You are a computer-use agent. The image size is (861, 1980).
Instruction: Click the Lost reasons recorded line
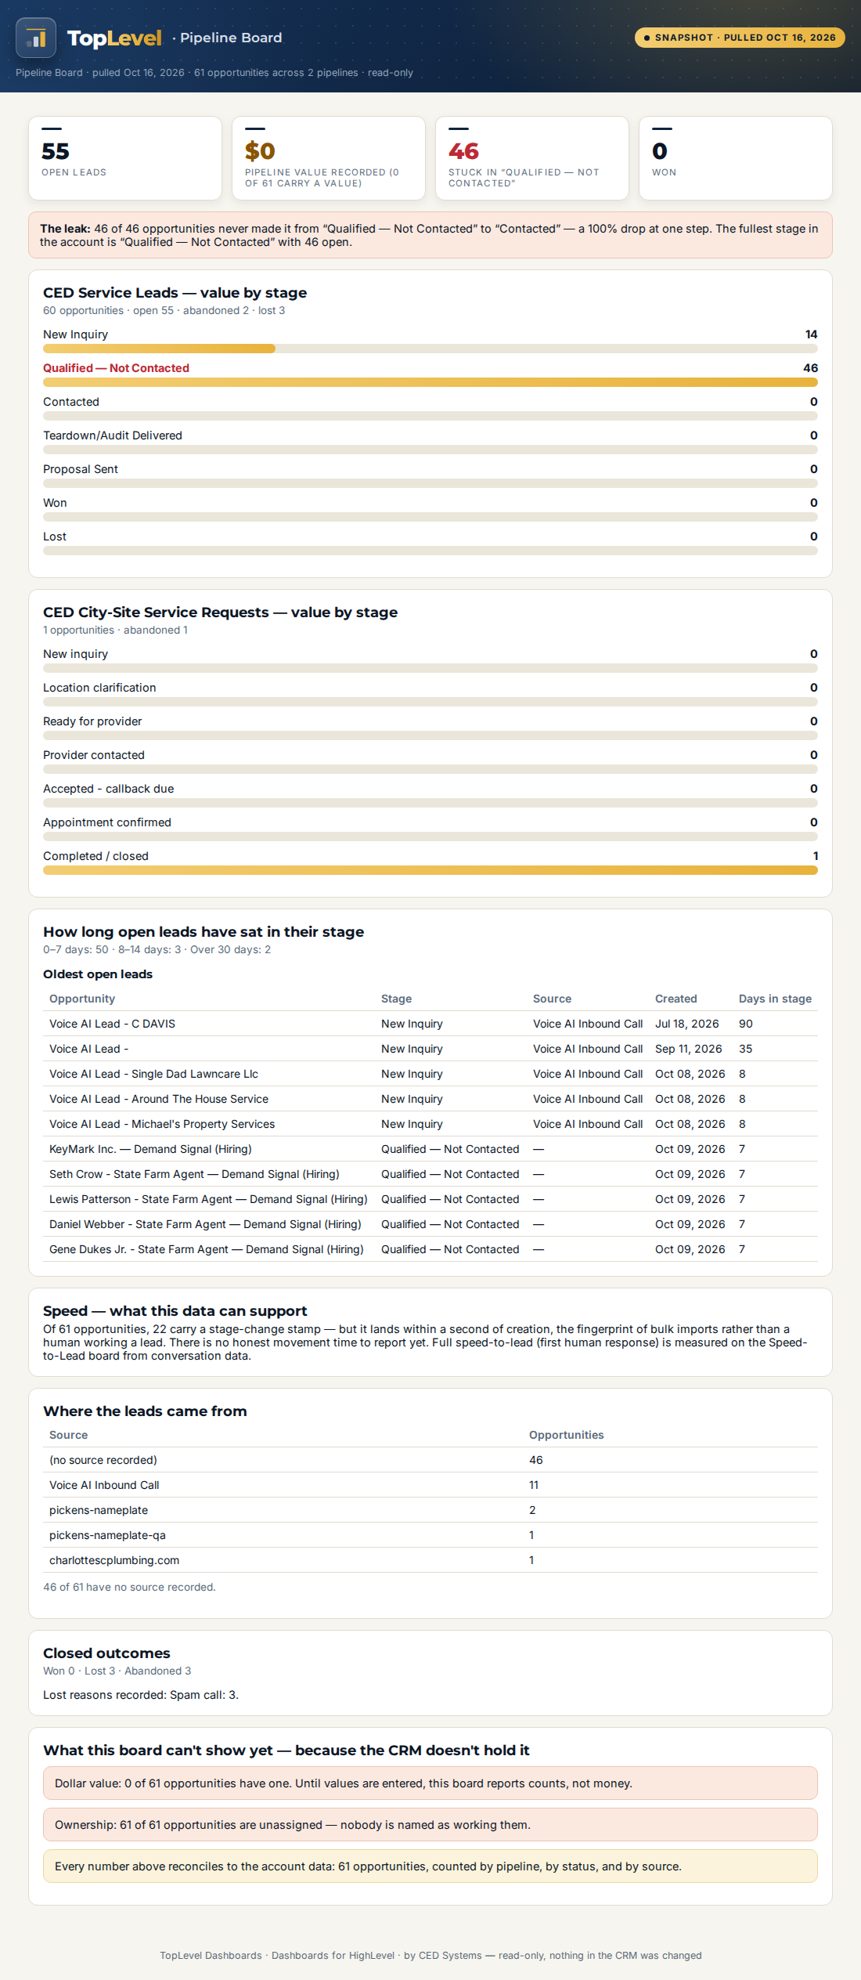[x=141, y=1695]
